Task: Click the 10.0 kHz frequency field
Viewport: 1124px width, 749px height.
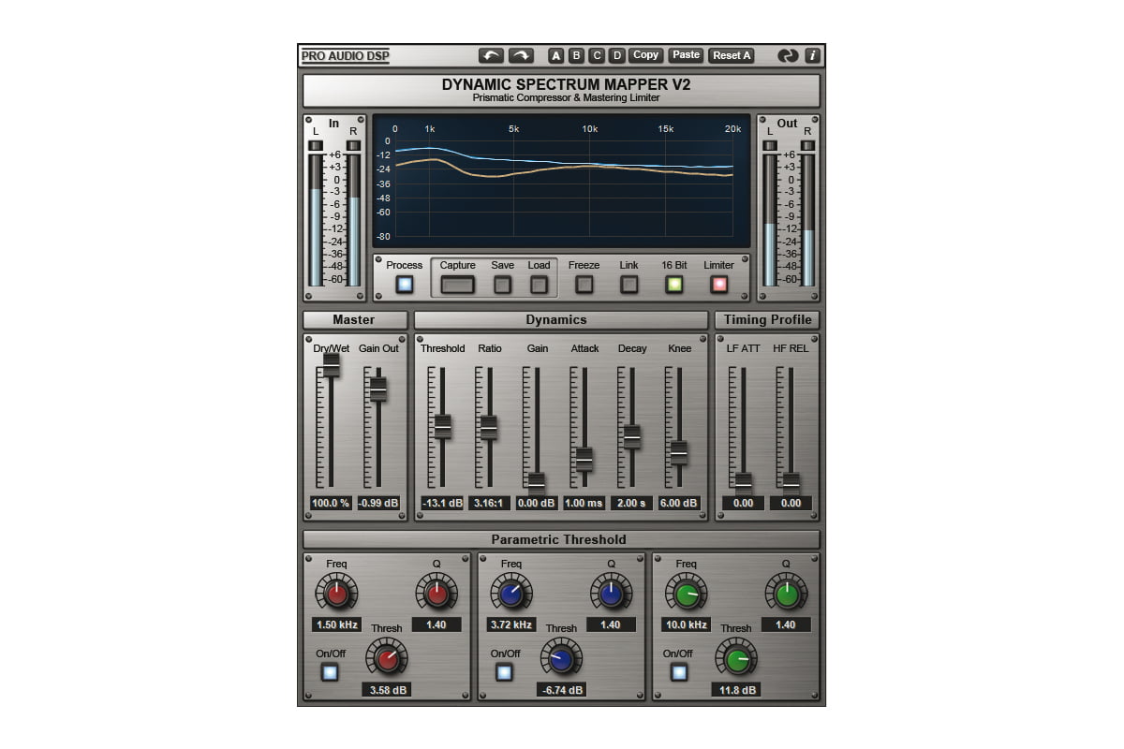Action: click(x=687, y=624)
